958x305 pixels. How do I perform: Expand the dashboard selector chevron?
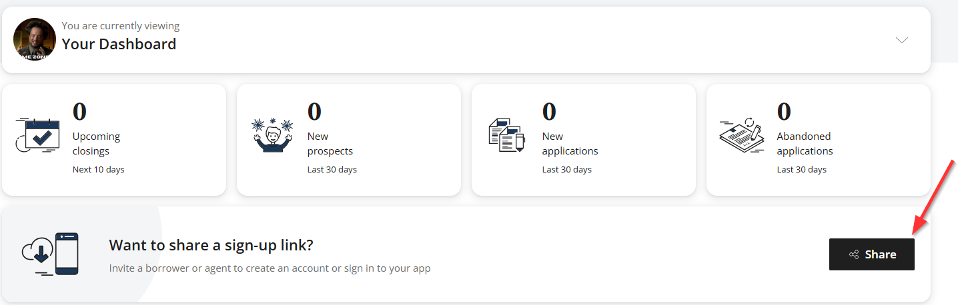click(902, 40)
